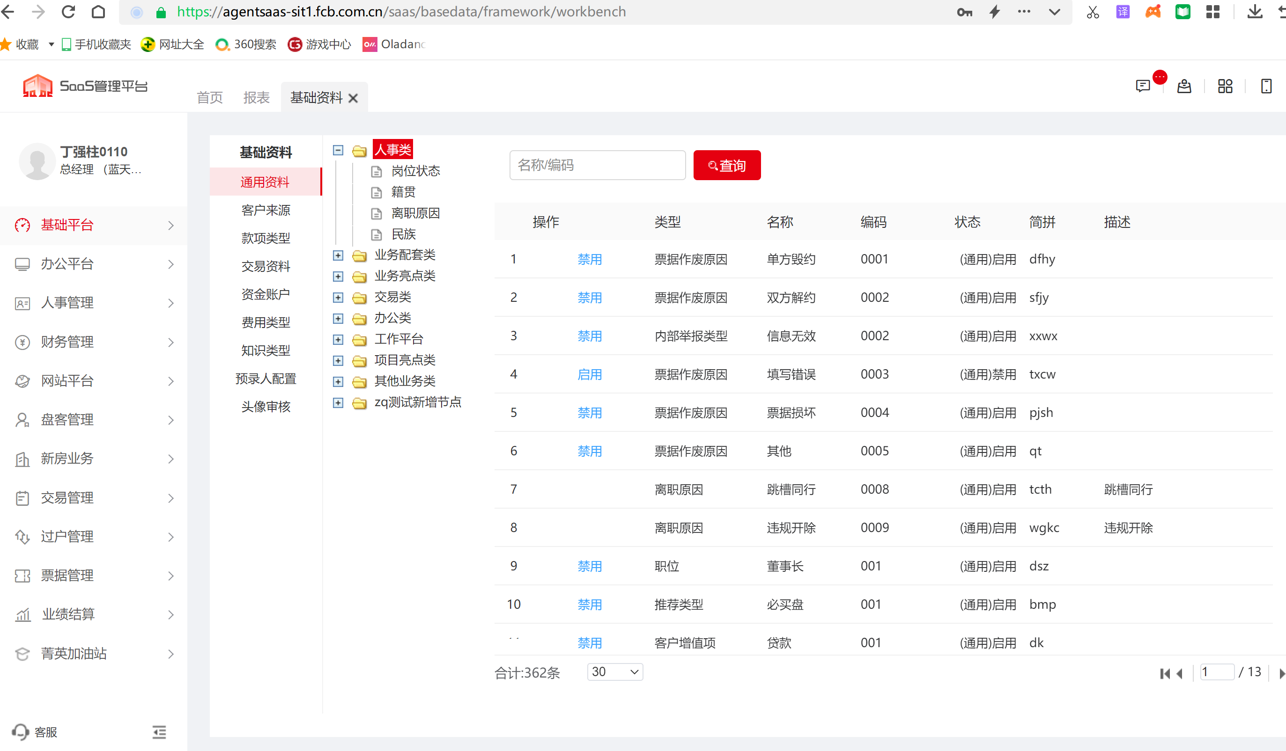Select 通用资料 in 基础资料 menu

266,182
